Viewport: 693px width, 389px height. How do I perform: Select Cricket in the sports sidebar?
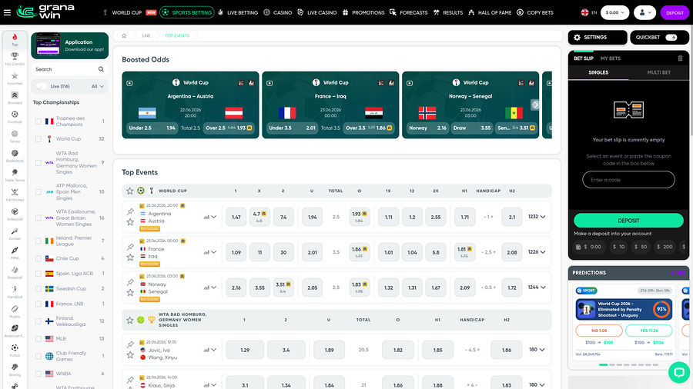click(x=15, y=233)
